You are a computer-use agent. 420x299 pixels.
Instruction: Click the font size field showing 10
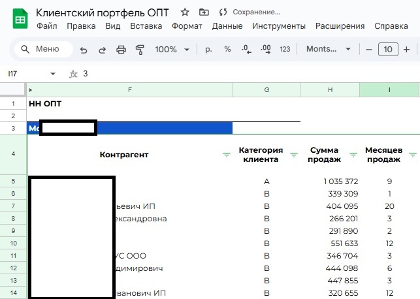(388, 50)
